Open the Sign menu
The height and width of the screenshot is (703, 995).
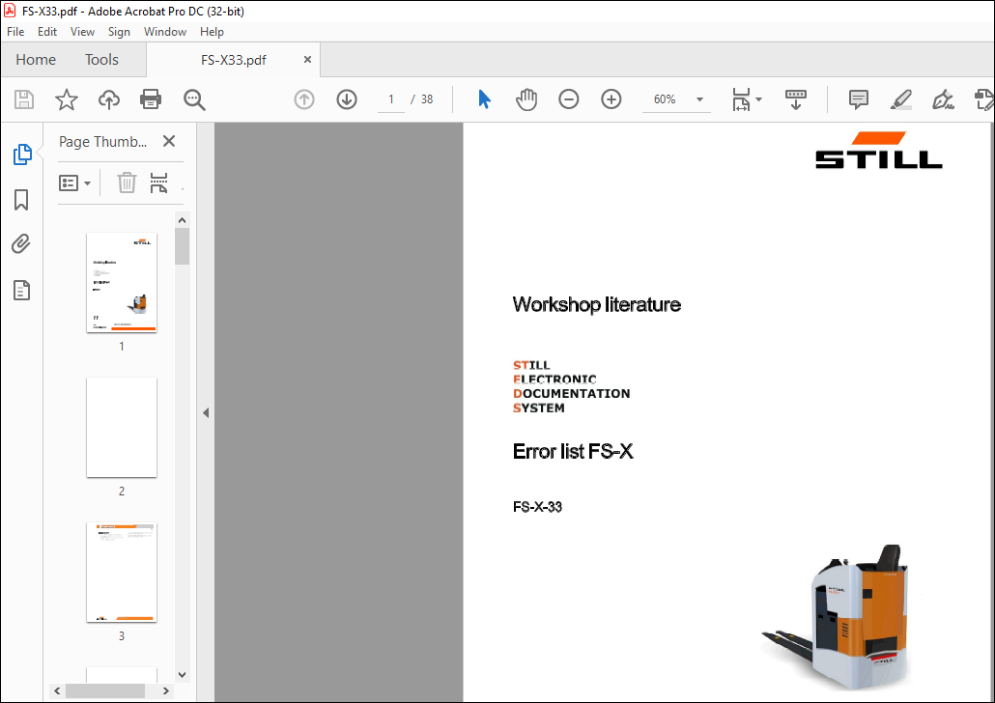(x=119, y=32)
